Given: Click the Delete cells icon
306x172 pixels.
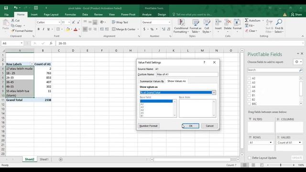Looking at the screenshot, I should tap(228, 23).
